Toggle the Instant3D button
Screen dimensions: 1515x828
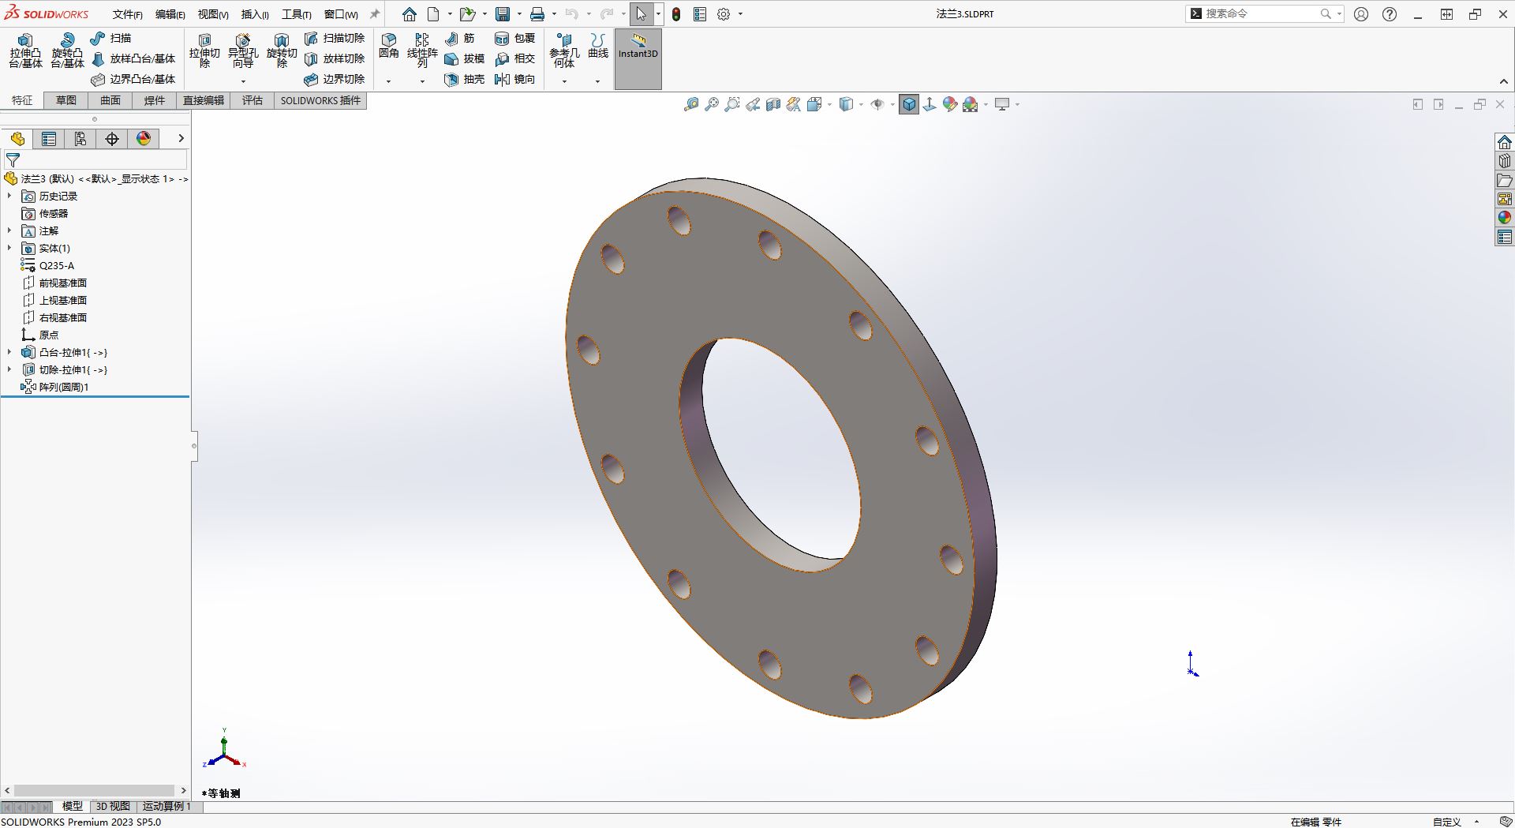(638, 58)
